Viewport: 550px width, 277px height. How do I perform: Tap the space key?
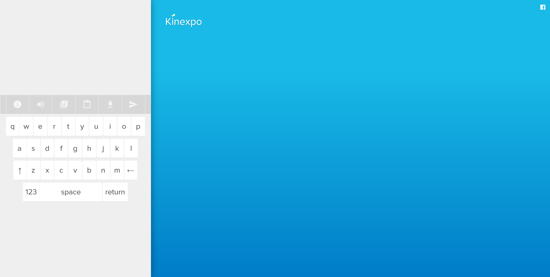click(x=71, y=192)
